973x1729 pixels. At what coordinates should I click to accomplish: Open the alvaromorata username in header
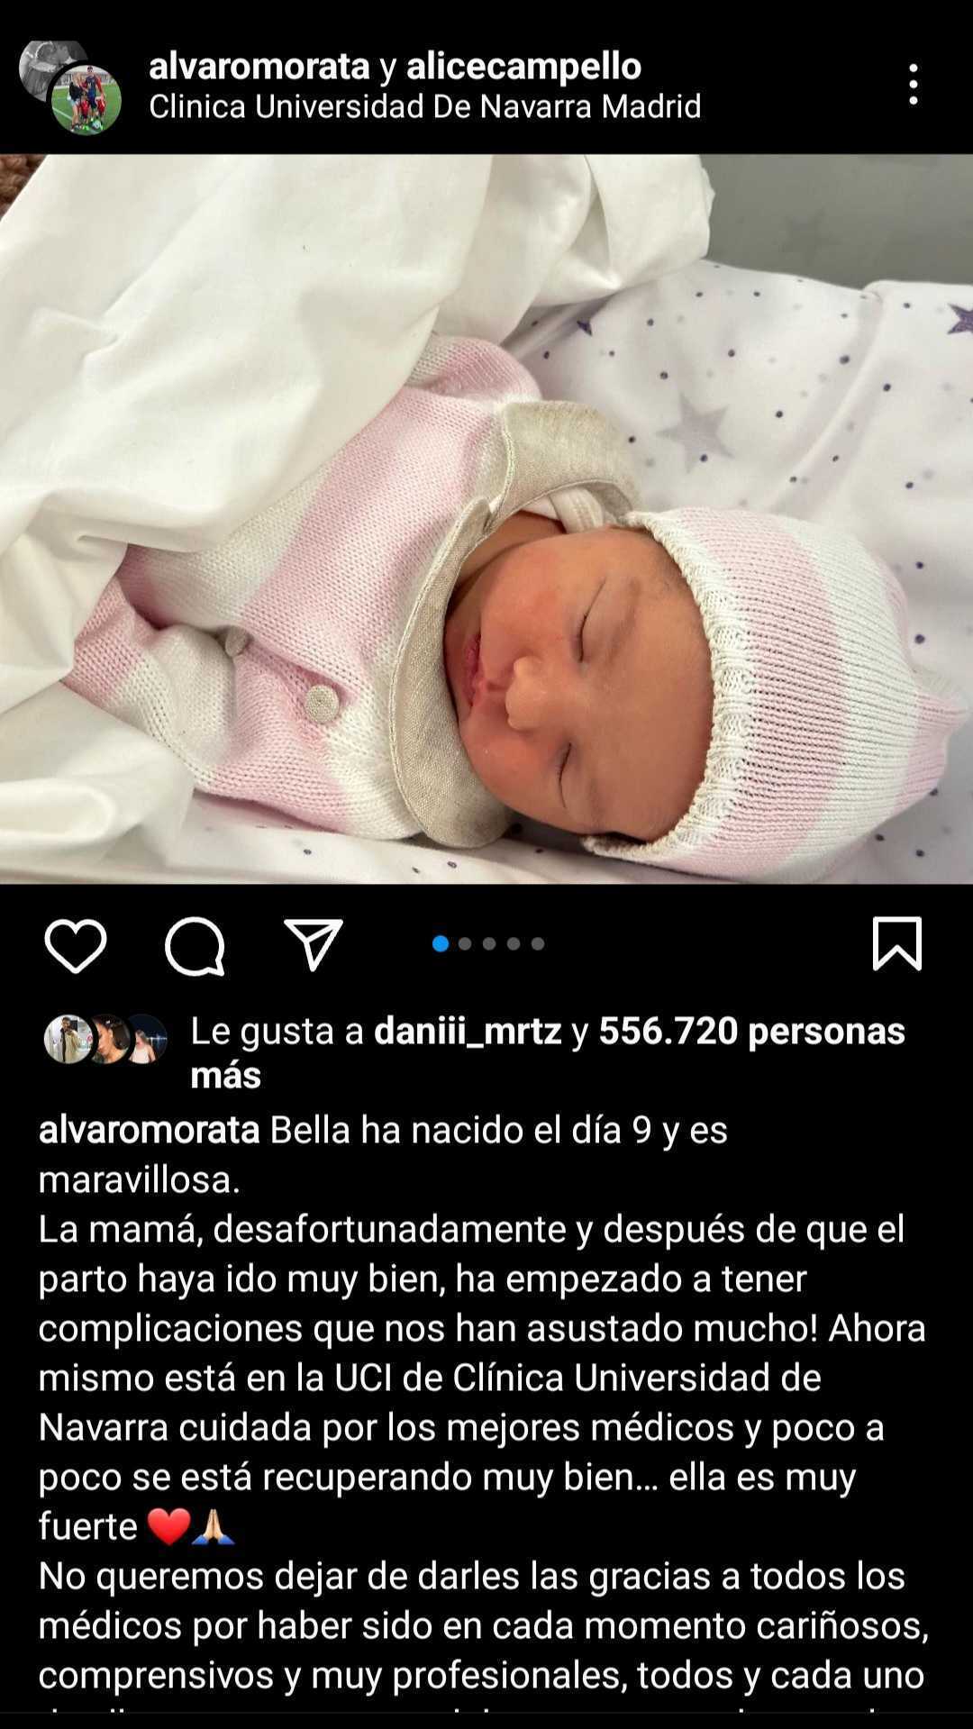tap(259, 66)
